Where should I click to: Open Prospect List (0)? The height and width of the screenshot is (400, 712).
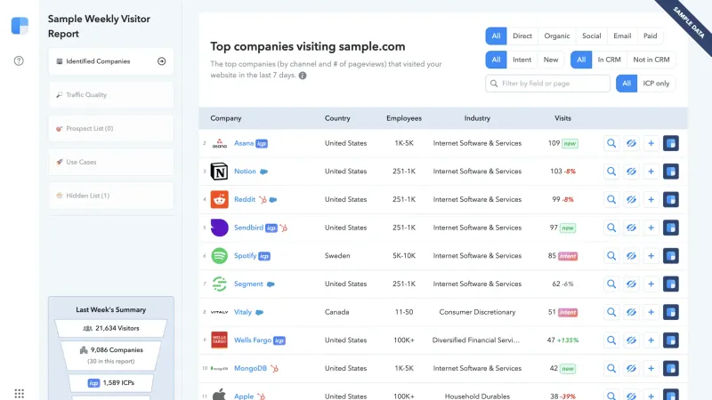click(x=110, y=128)
